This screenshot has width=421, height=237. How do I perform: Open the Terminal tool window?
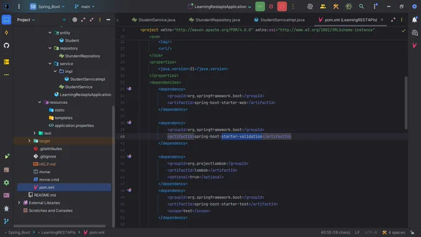[7, 195]
